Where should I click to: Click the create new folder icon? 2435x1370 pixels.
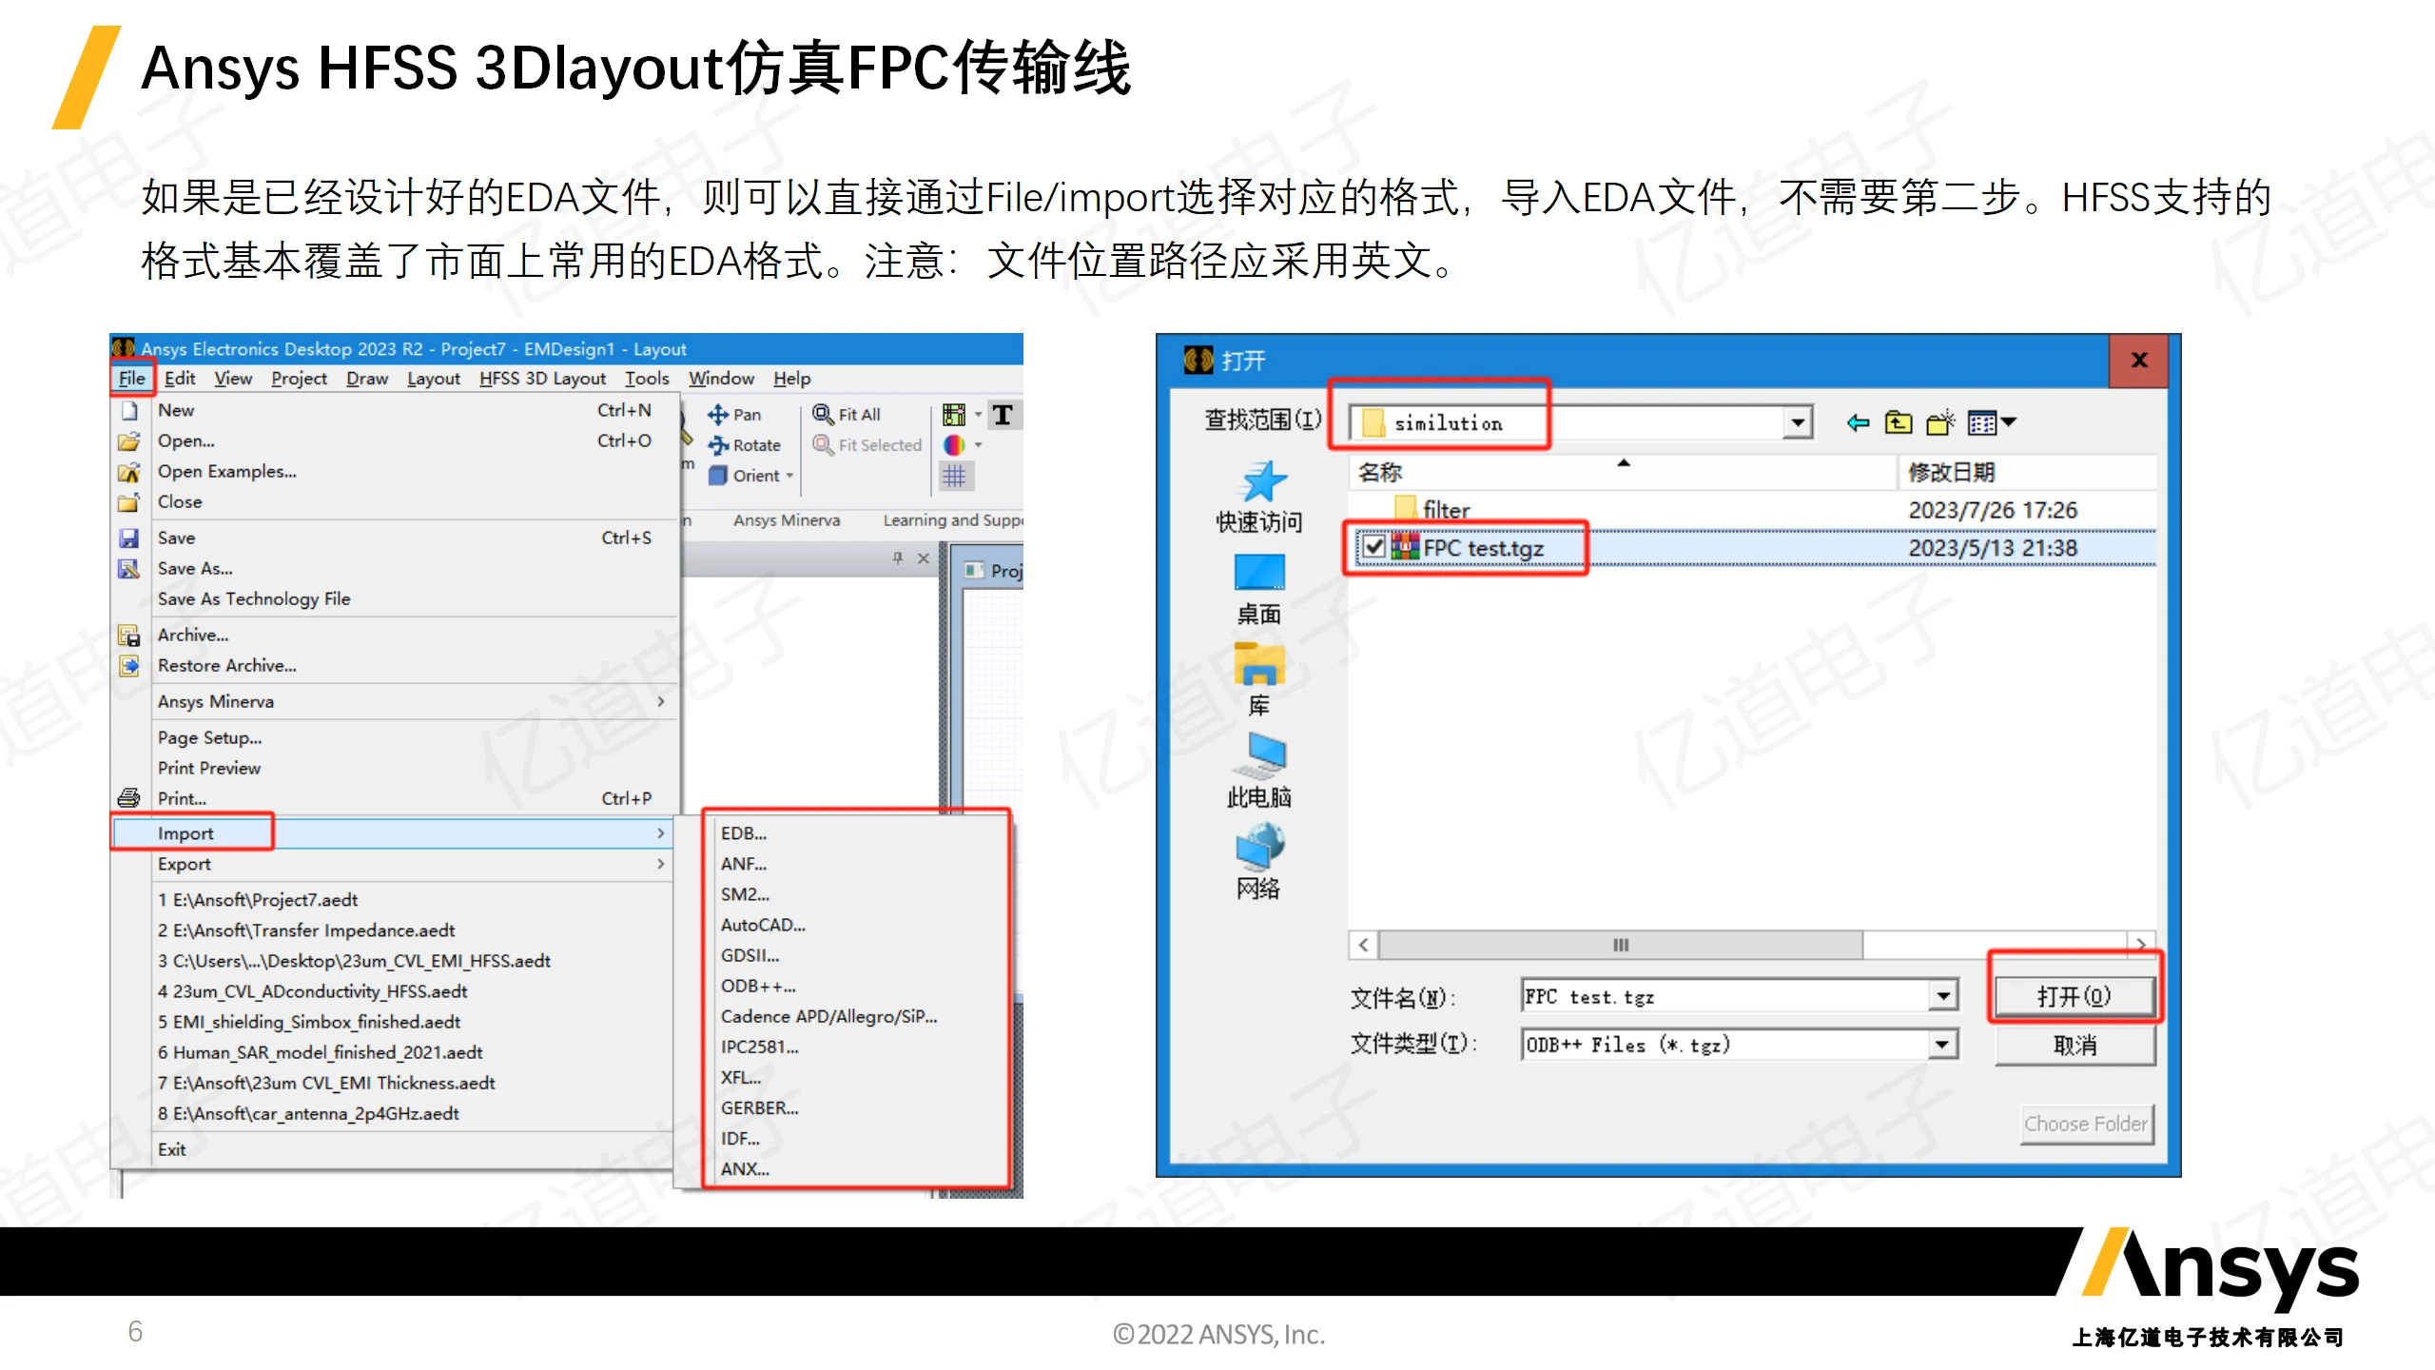point(1940,422)
